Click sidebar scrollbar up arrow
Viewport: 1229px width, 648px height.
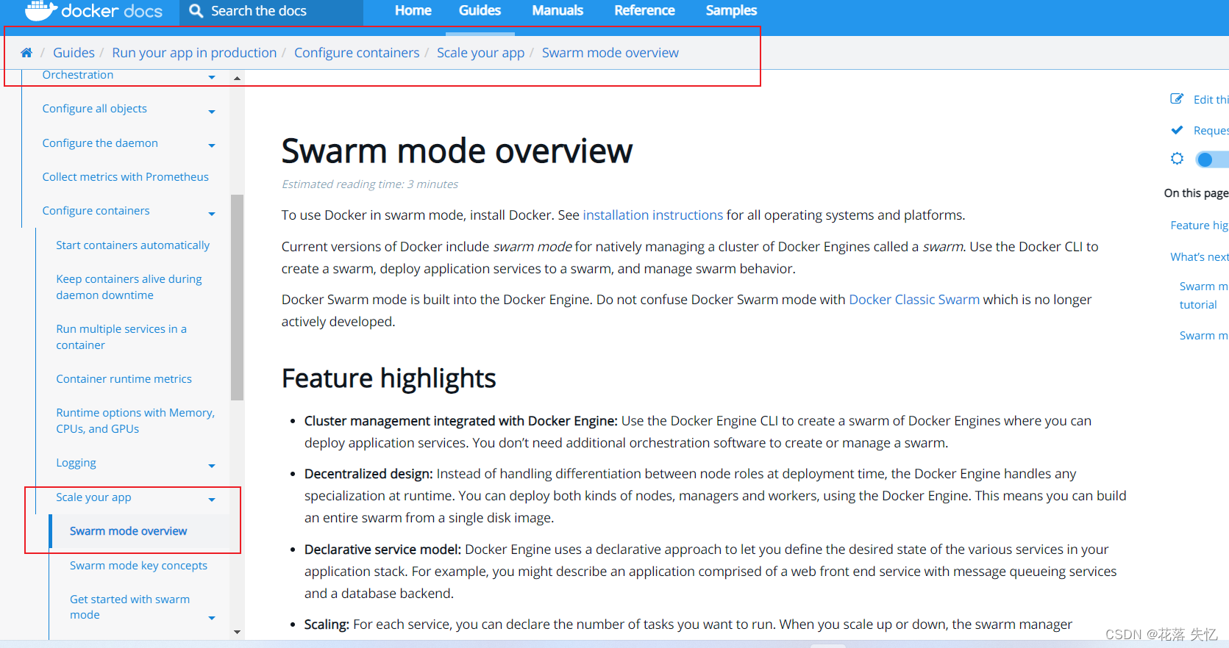[237, 78]
